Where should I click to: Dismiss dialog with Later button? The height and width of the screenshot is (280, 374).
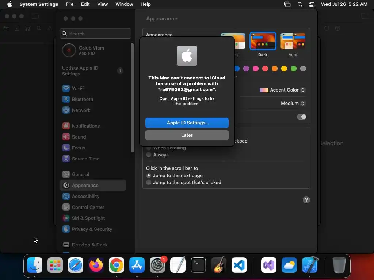click(187, 135)
